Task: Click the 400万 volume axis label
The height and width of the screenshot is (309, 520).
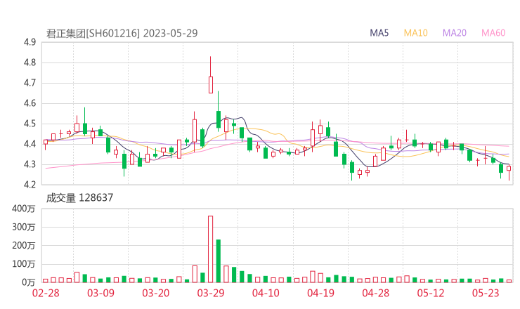Action: (x=24, y=209)
